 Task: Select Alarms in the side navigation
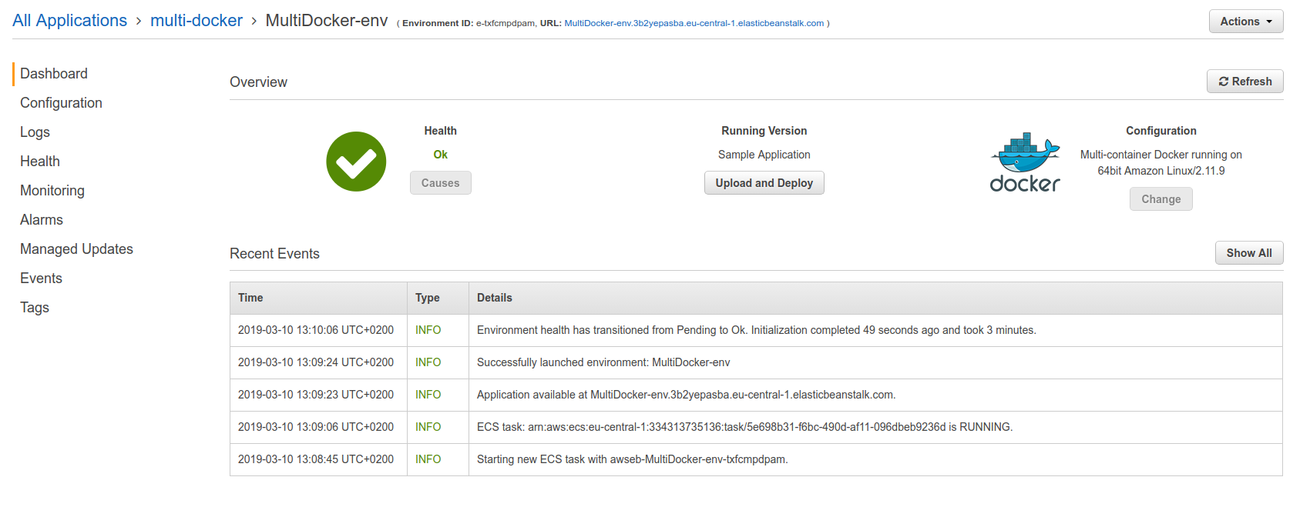pos(42,220)
